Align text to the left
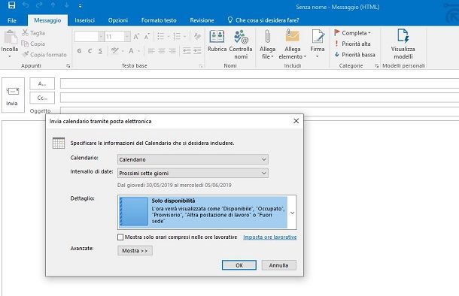The image size is (459, 296). click(x=151, y=51)
